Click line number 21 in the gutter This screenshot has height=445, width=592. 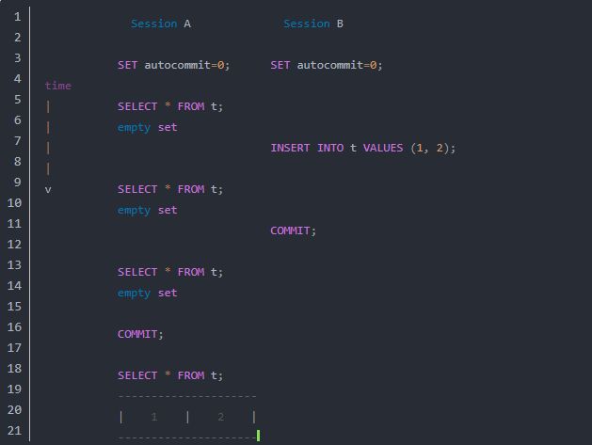pyautogui.click(x=14, y=431)
